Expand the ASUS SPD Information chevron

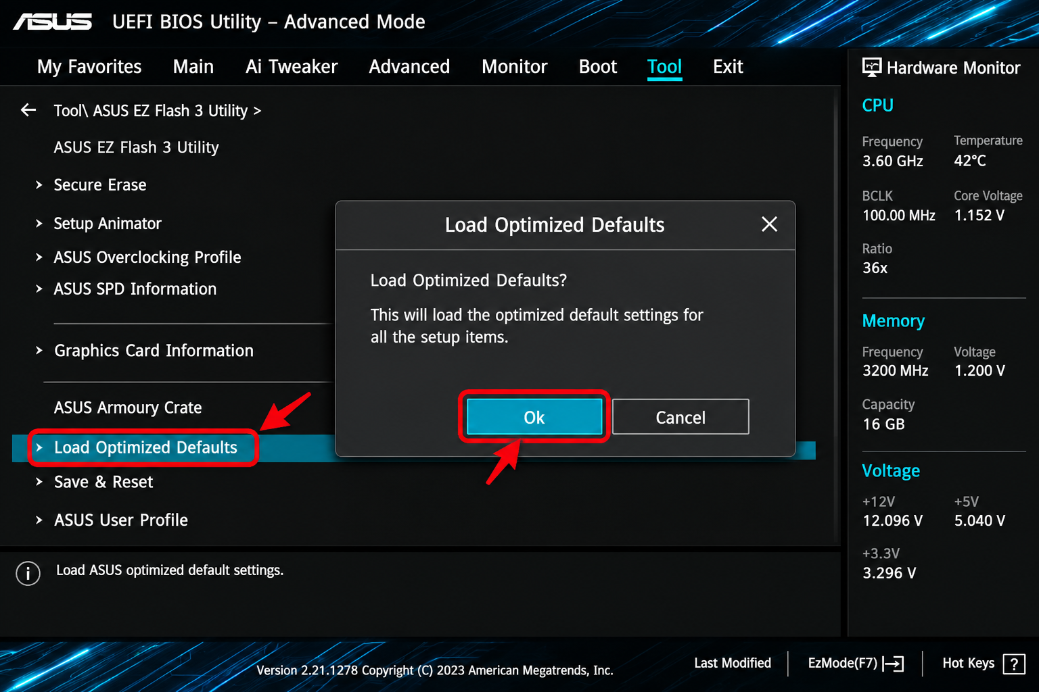[x=39, y=289]
